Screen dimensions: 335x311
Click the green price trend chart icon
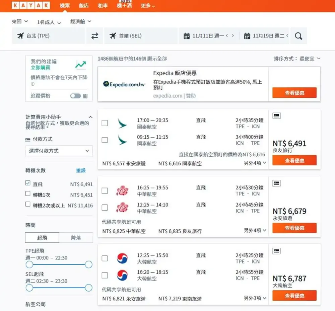(x=80, y=65)
